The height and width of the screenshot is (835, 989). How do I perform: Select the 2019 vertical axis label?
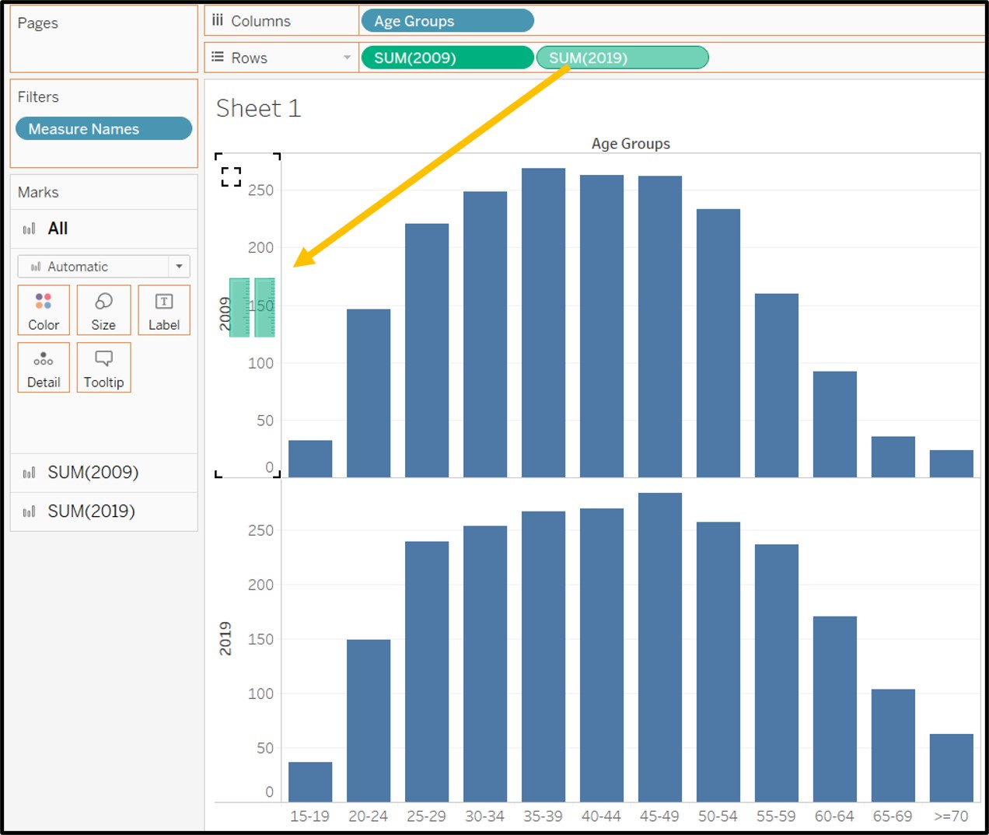pos(225,638)
